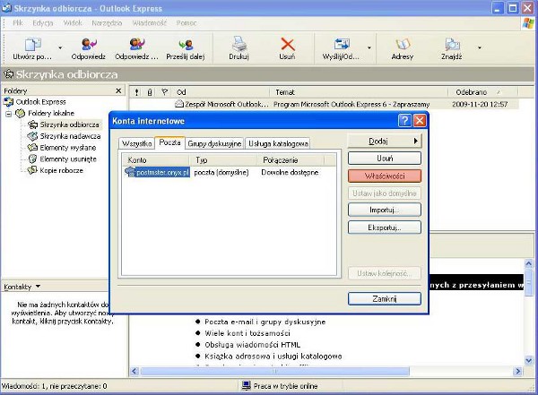This screenshot has width=538, height=395.
Task: Select Skrzynka nadawcza folder
Action: click(65, 136)
